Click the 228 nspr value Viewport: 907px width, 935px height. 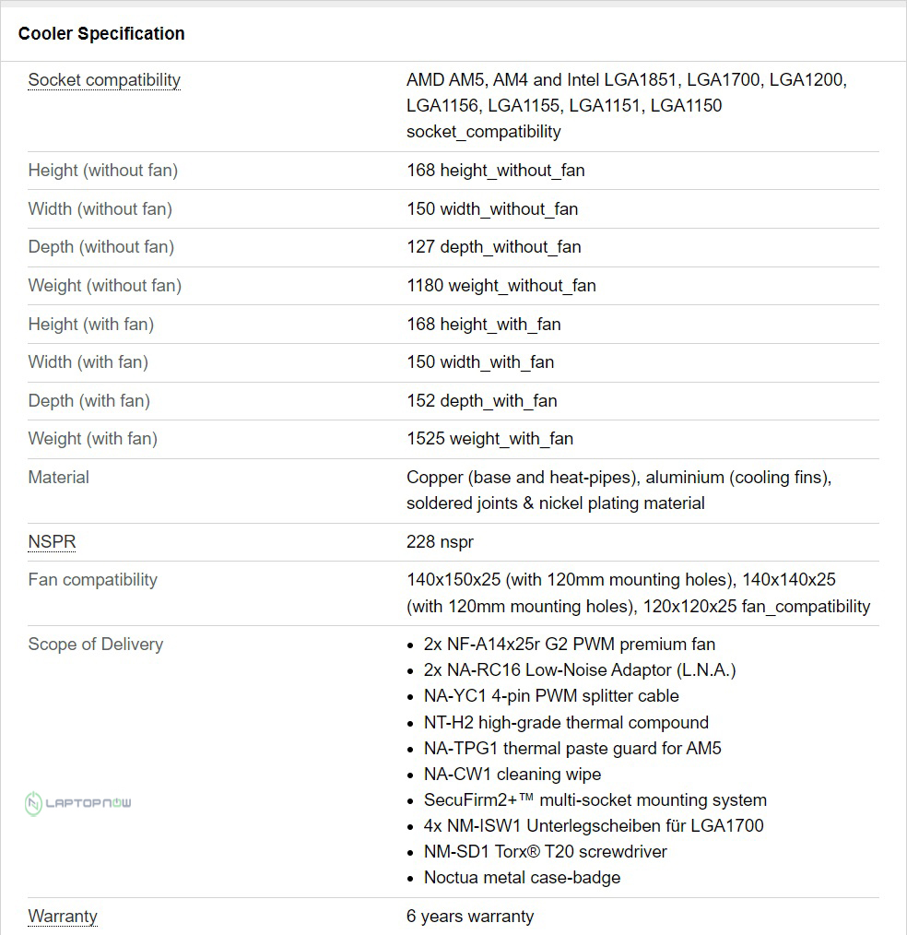pyautogui.click(x=440, y=542)
